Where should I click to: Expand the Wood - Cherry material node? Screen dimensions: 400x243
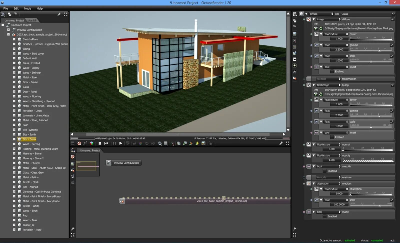tap(14, 68)
